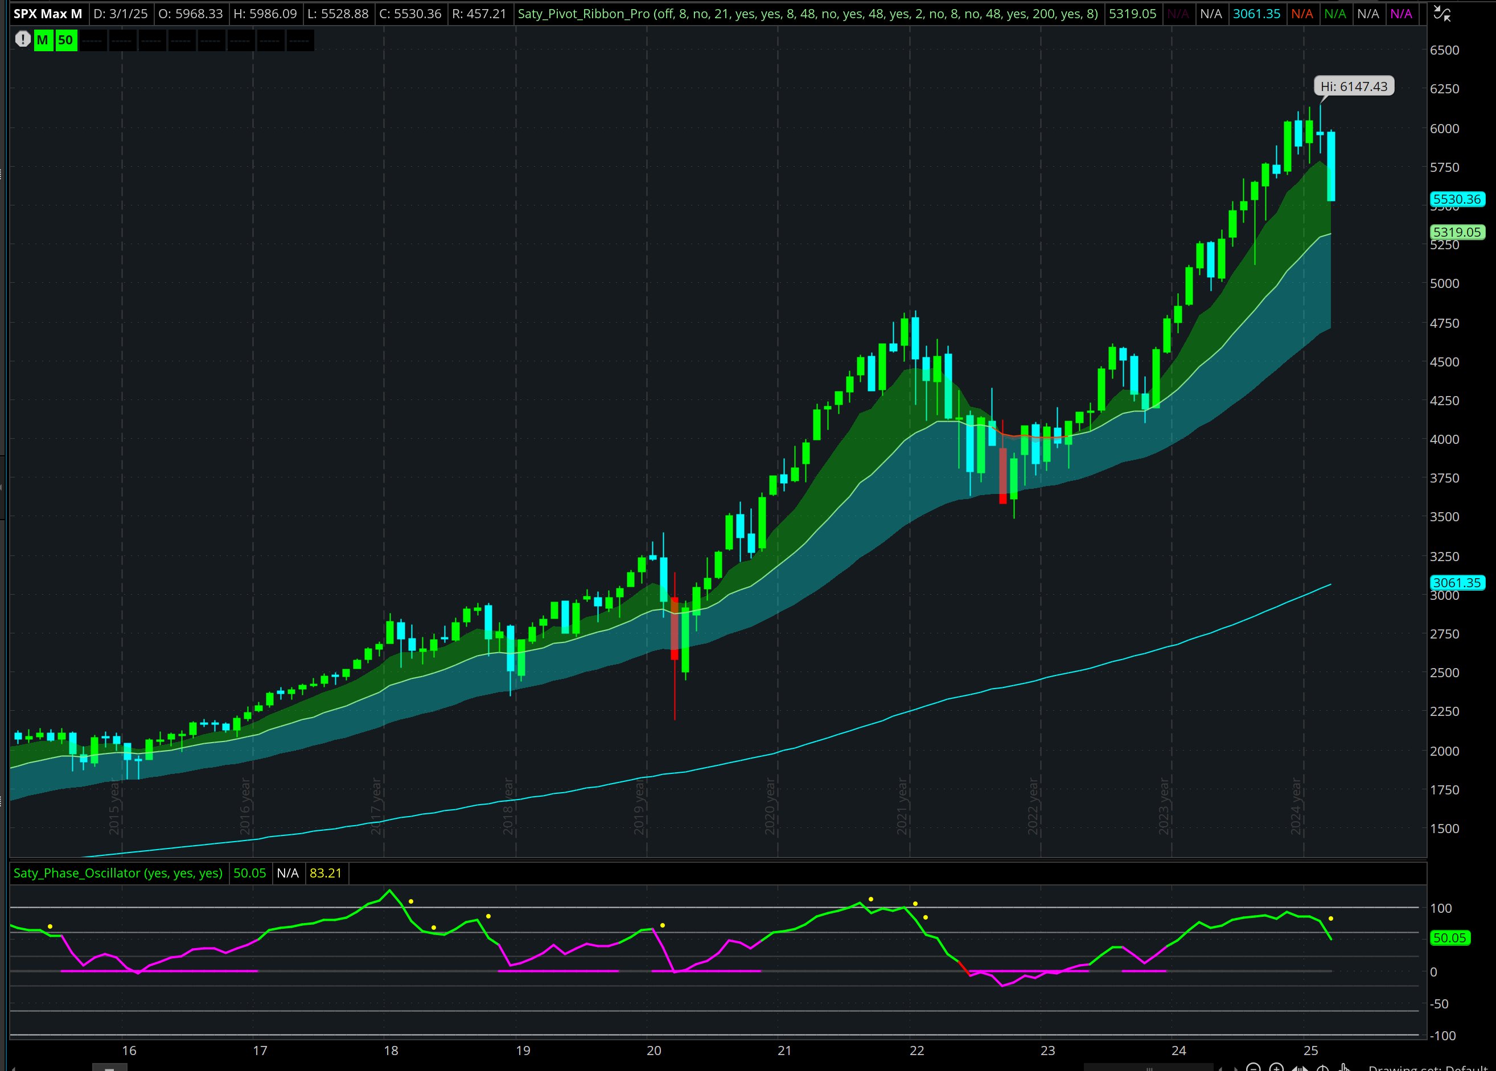Screen dimensions: 1496x1071
Task: Zoom in the chart with plus magnifier
Action: [1276, 1068]
